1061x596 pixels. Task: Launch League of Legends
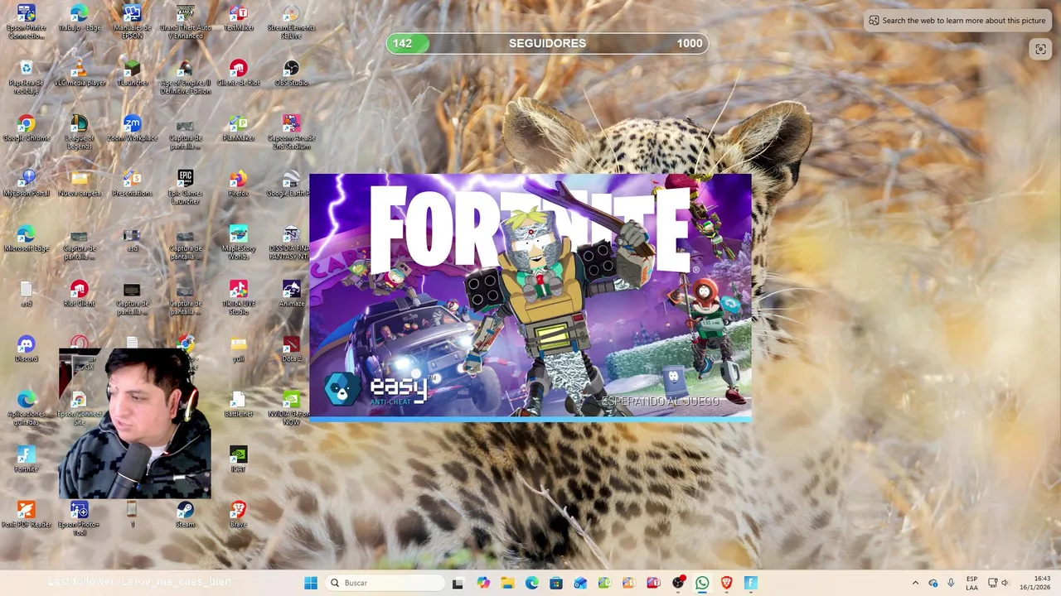(x=80, y=132)
